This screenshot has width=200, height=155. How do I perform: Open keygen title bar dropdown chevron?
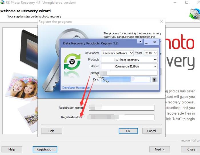[x=140, y=42]
